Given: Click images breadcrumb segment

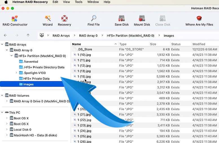Looking at the screenshot, I should [169, 35].
